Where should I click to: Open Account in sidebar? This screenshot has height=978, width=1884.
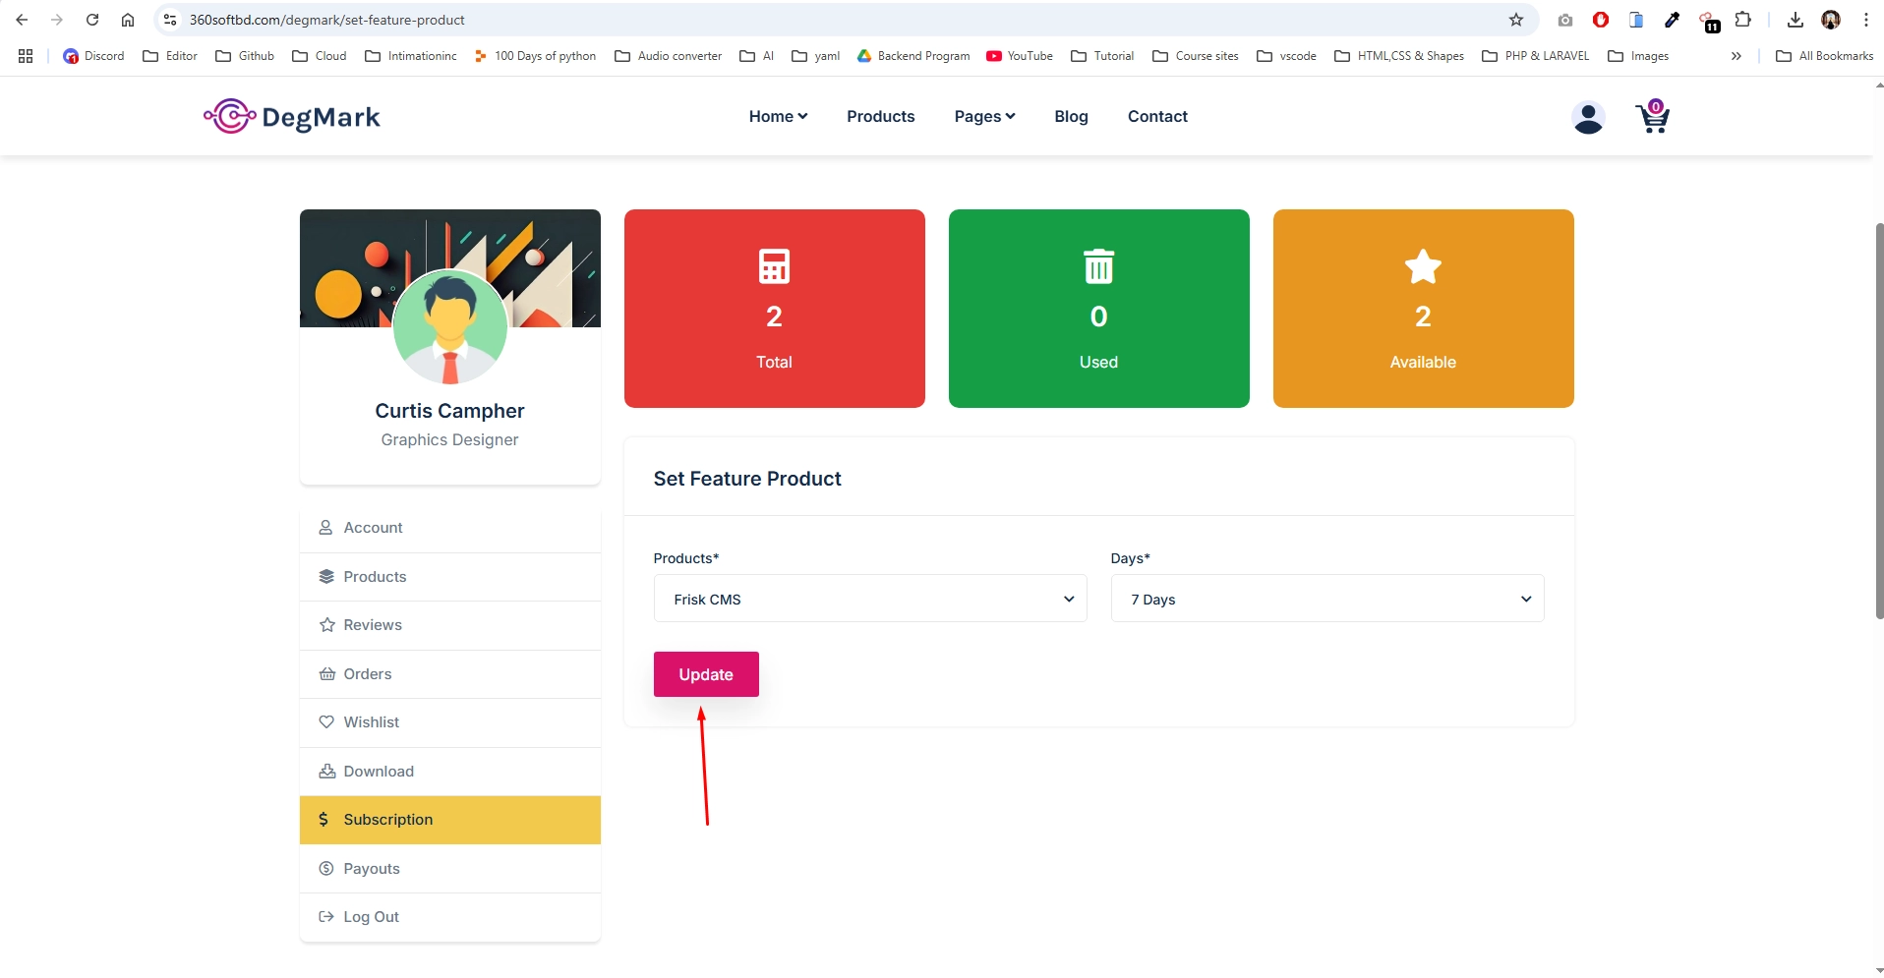(x=450, y=528)
